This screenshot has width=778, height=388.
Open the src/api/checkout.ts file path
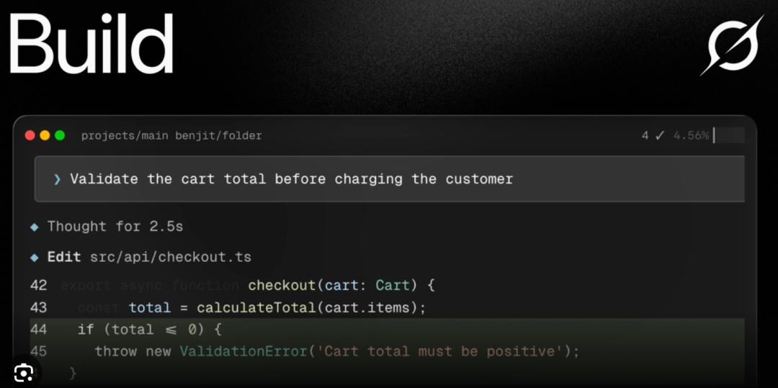point(171,257)
